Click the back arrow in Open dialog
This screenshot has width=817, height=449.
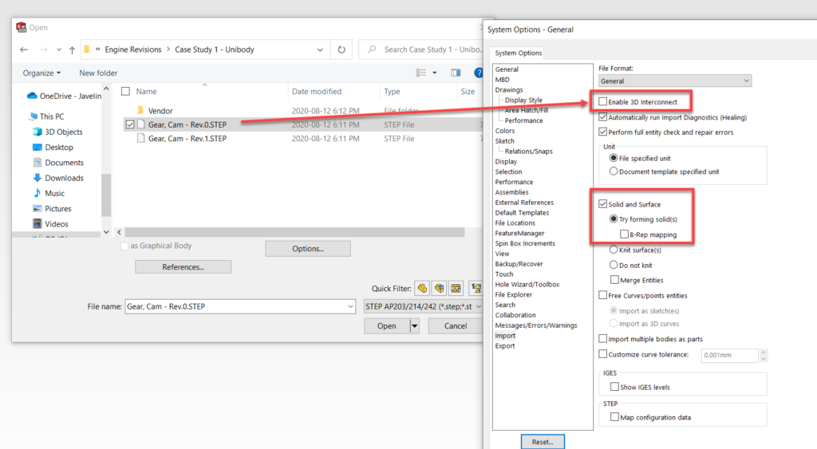tap(24, 49)
